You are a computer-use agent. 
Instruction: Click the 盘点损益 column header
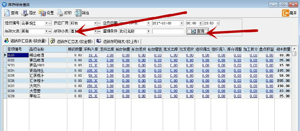(x=266, y=49)
